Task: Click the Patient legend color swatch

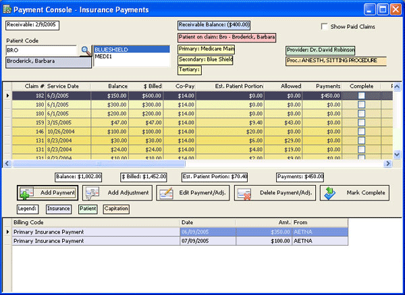Action: pos(88,209)
